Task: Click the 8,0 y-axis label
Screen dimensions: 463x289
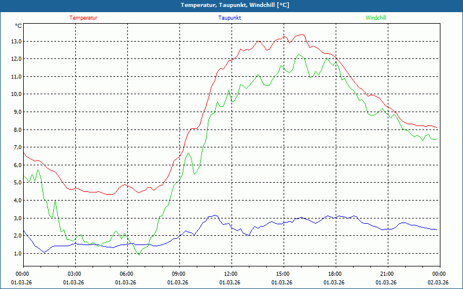Action: (18, 129)
